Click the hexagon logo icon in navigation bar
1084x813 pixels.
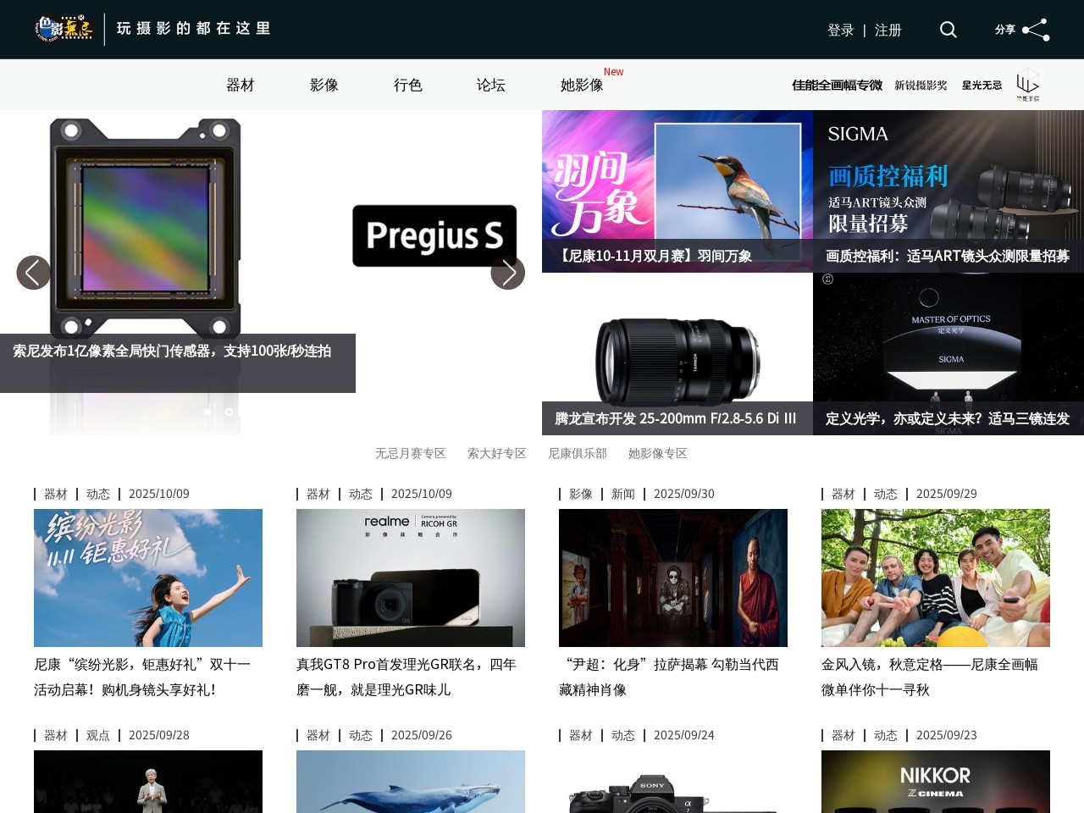1027,84
